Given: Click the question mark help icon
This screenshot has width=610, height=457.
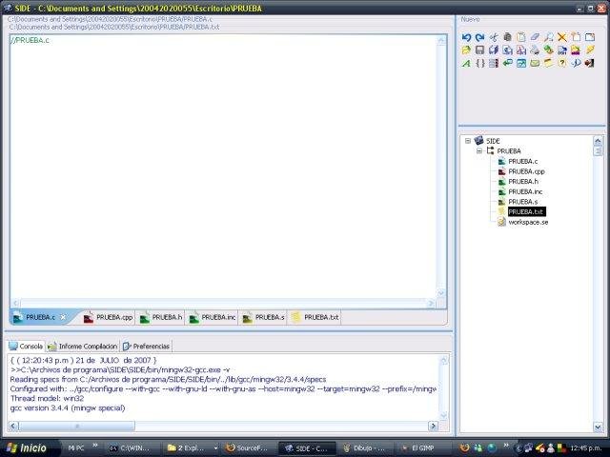Looking at the screenshot, I should tap(562, 63).
